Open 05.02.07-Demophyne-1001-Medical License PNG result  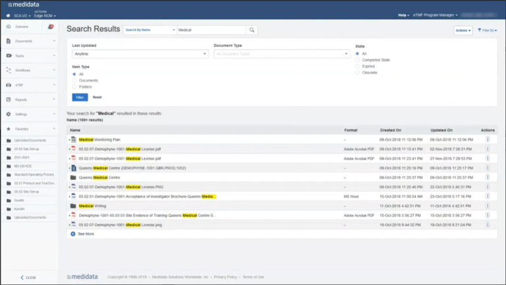pyautogui.click(x=121, y=187)
